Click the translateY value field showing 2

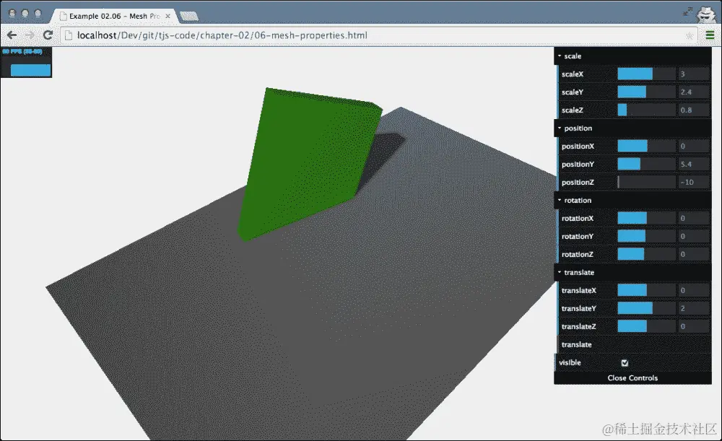click(x=693, y=308)
